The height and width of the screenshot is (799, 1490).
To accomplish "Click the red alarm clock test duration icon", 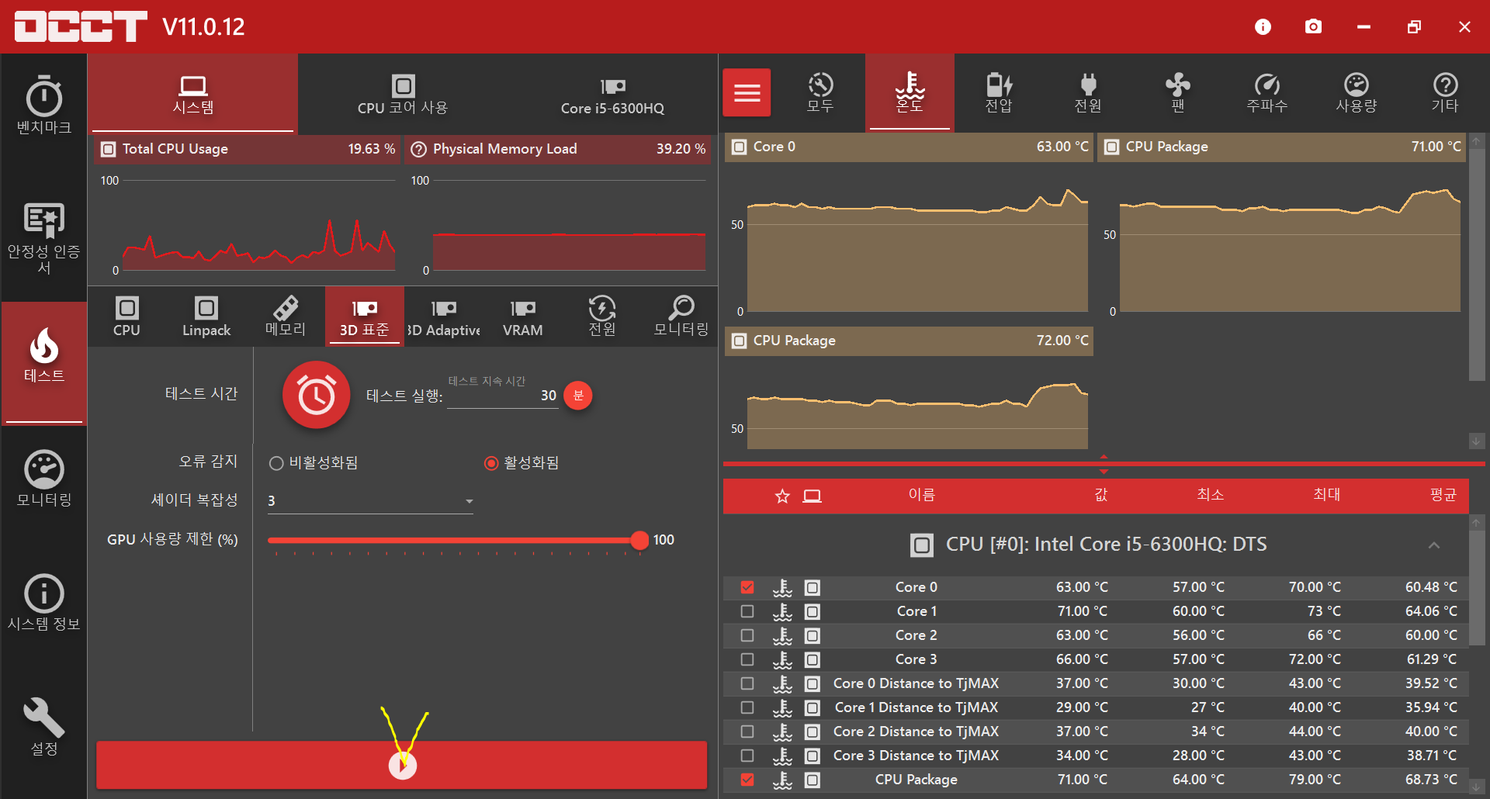I will (317, 395).
